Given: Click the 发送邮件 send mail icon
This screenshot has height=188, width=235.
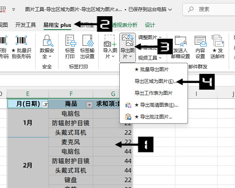Looking at the screenshot, I should (218, 41).
